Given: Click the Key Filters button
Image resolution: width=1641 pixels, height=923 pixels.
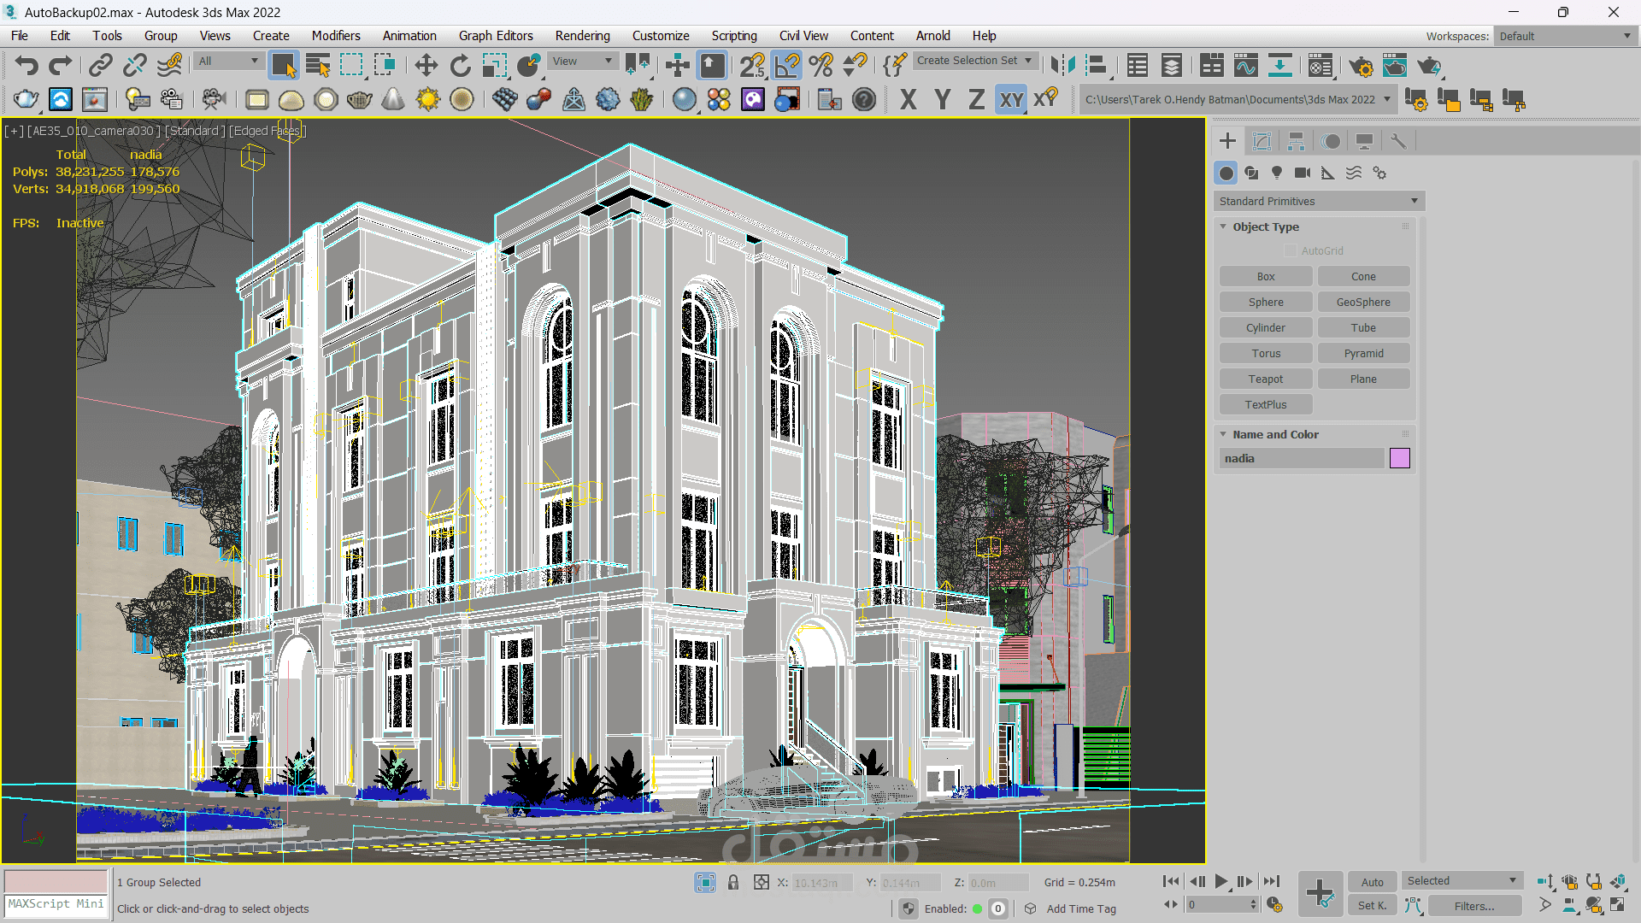Looking at the screenshot, I should [1473, 906].
